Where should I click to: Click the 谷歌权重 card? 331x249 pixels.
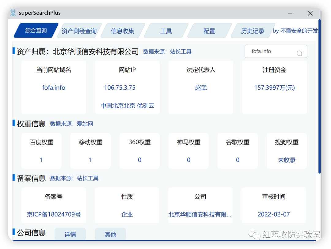pyautogui.click(x=238, y=151)
